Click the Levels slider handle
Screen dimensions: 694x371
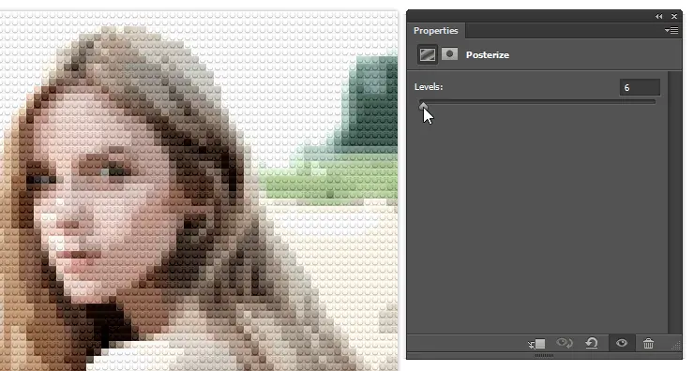pyautogui.click(x=424, y=105)
